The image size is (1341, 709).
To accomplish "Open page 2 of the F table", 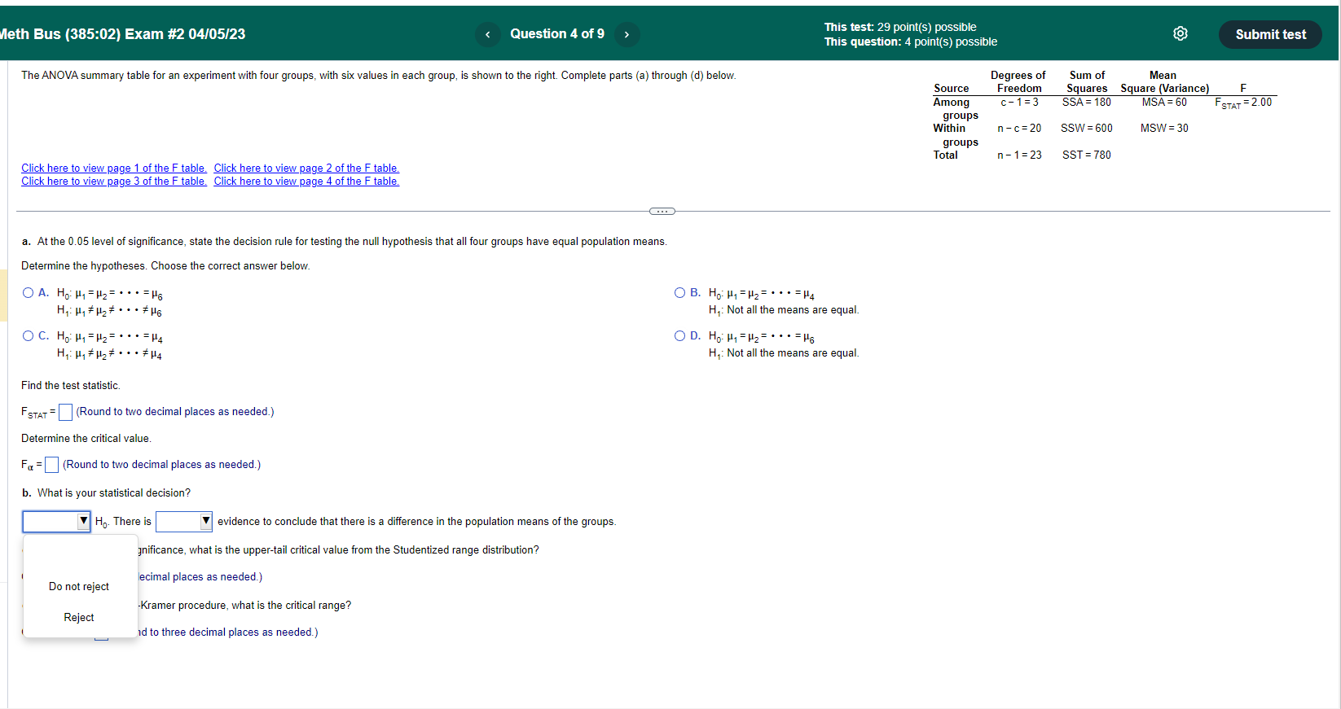I will (x=306, y=168).
